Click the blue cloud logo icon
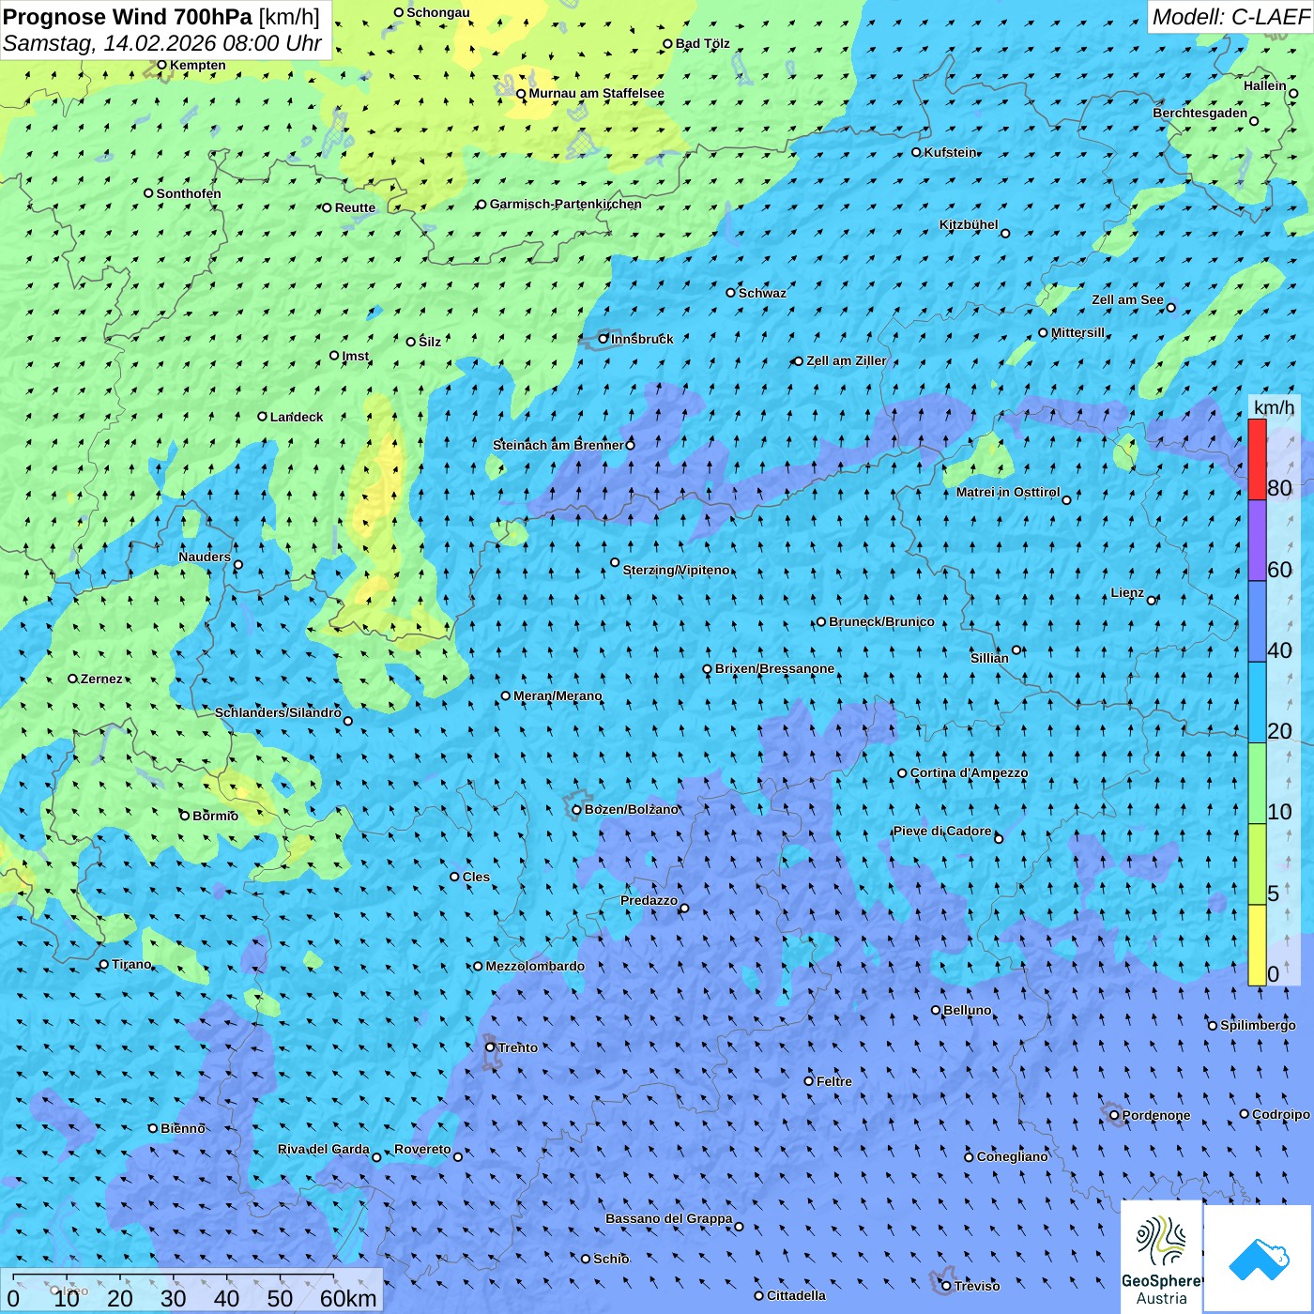The height and width of the screenshot is (1314, 1314). click(1258, 1259)
